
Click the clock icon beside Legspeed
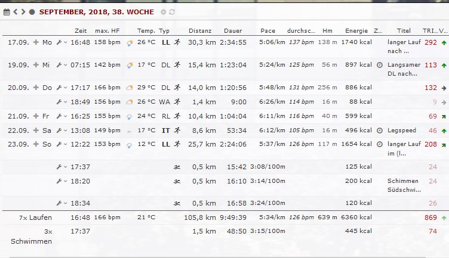click(380, 130)
